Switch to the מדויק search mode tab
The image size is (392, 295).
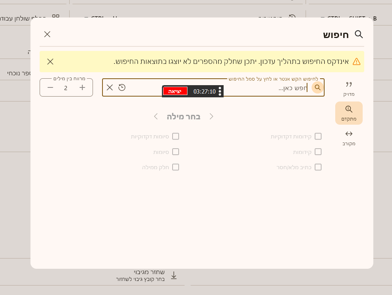tap(349, 88)
